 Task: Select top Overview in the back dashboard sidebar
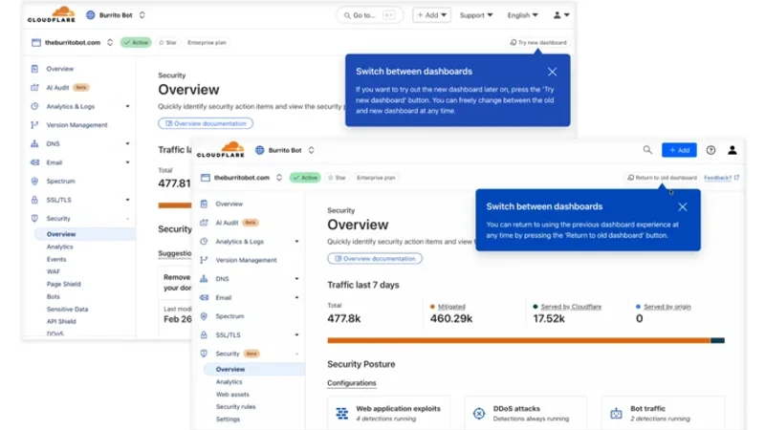59,69
